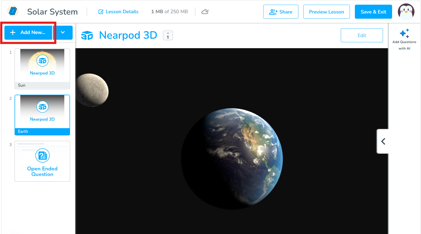Collapse the right side panel chevron
Viewport: 421px width, 234px height.
coord(383,141)
